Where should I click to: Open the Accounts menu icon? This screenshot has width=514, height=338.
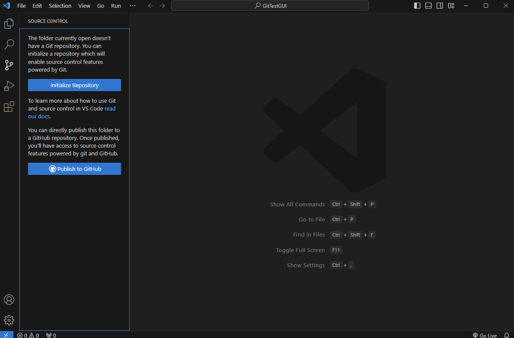coord(9,300)
